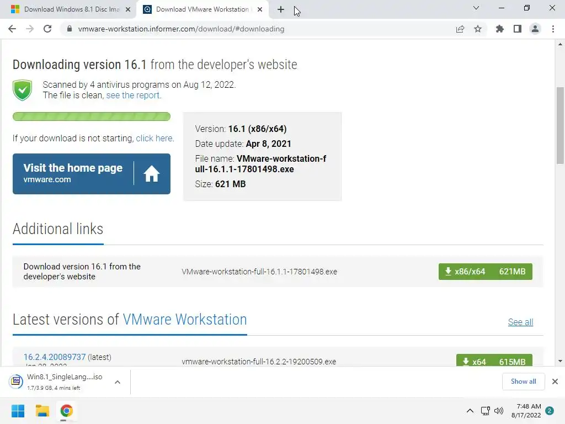Bookmark this page with the star icon
Image resolution: width=565 pixels, height=424 pixels.
pyautogui.click(x=478, y=29)
